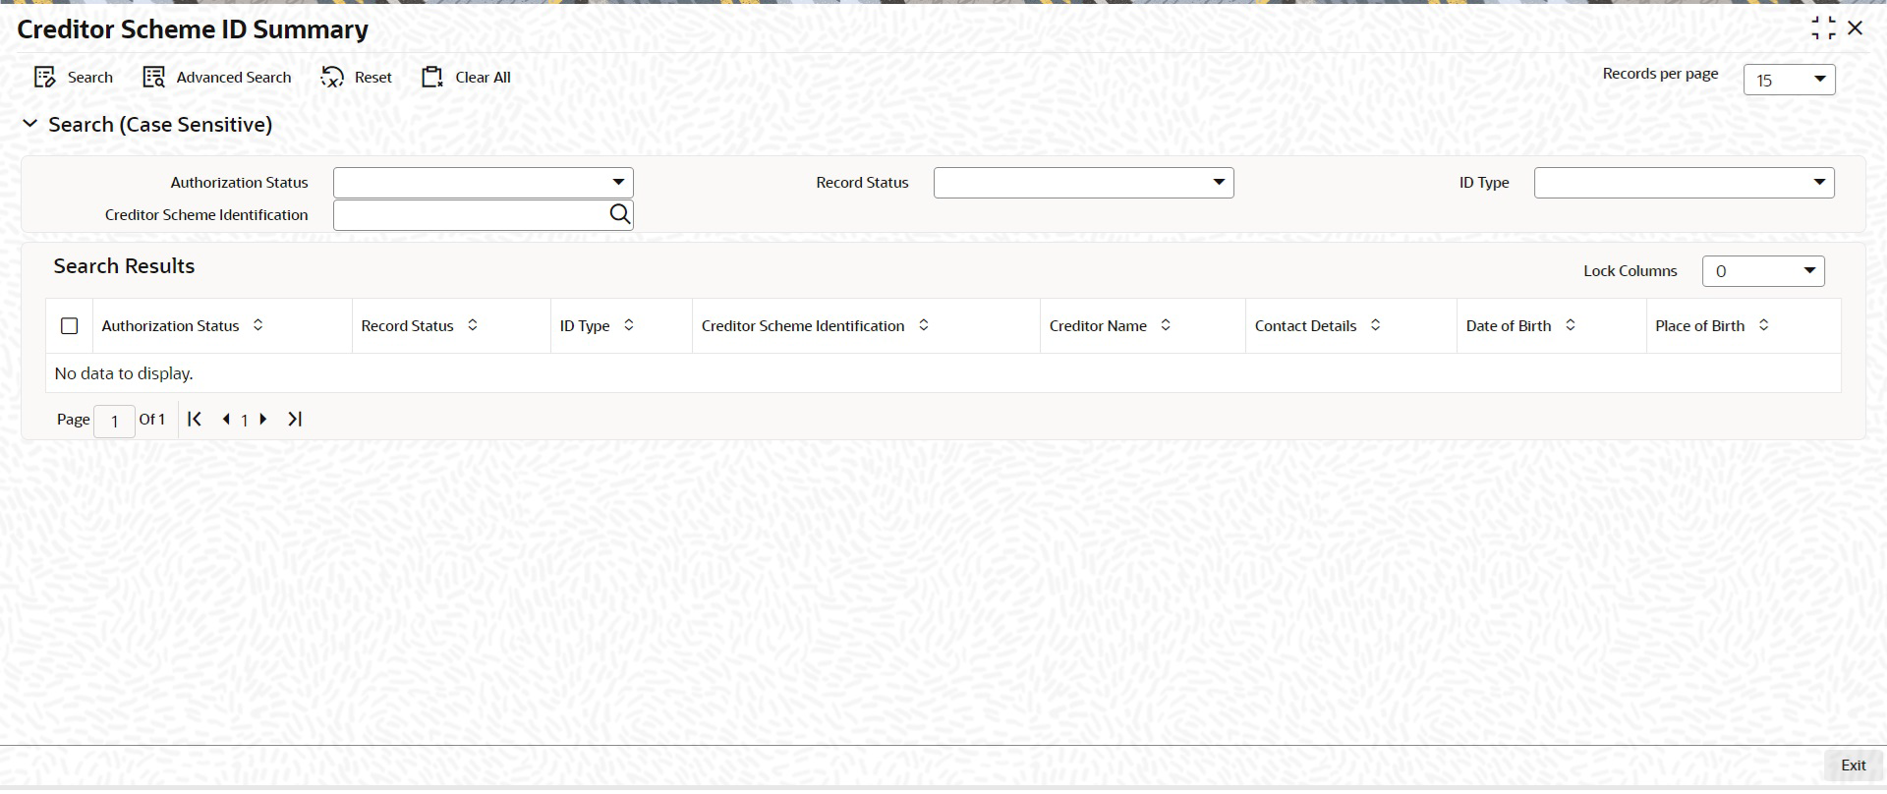Click the Search Results heading
This screenshot has width=1887, height=794.
pos(124,266)
